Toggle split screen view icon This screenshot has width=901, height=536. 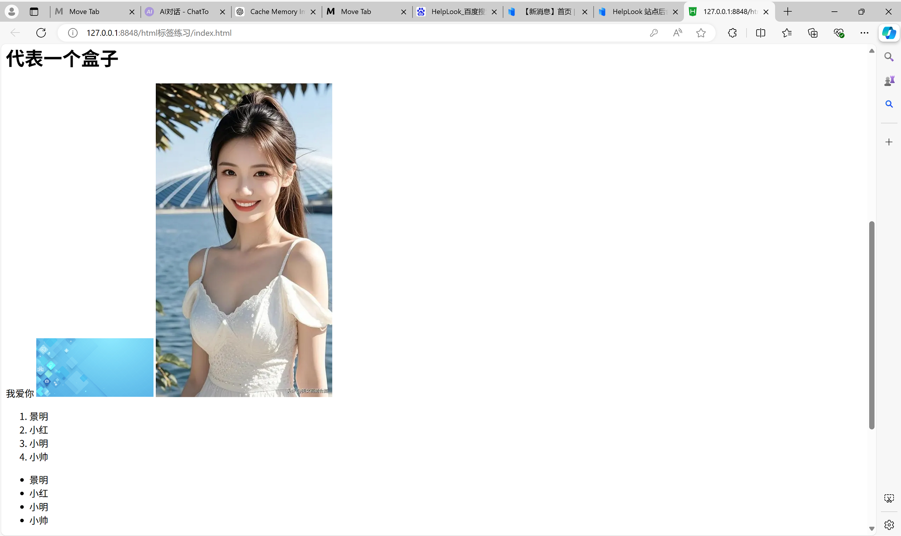761,33
